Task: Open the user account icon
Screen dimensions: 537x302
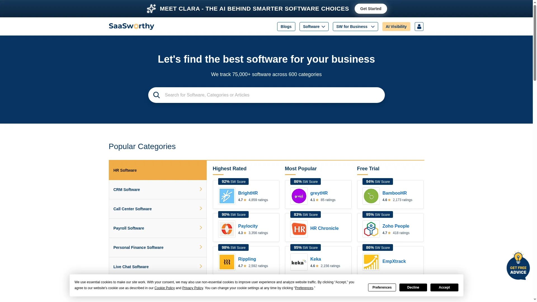Action: coord(419,27)
